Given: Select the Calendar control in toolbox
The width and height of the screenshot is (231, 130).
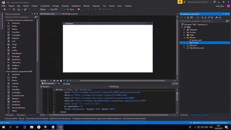Looking at the screenshot, I should [x=15, y=83].
